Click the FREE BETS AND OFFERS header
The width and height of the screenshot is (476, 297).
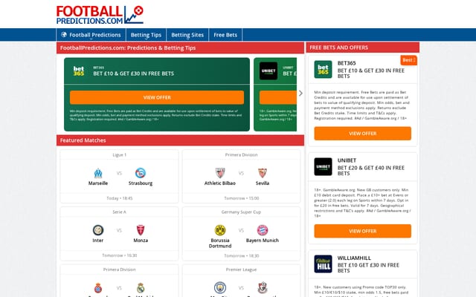click(x=363, y=48)
